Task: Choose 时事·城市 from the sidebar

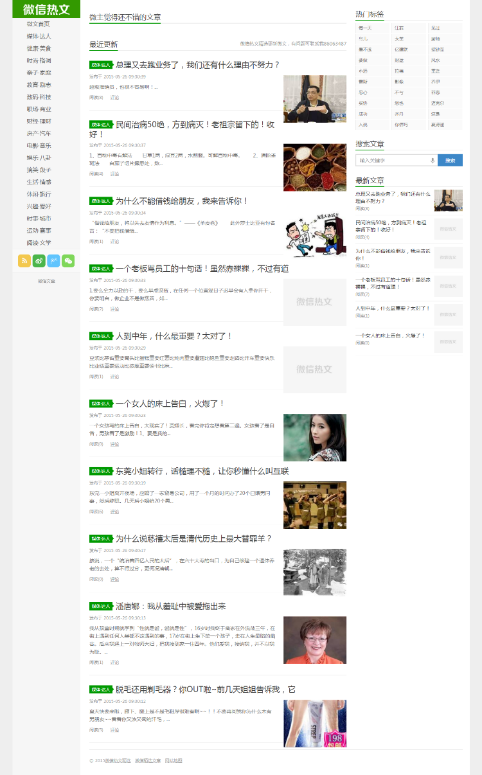Action: click(39, 218)
